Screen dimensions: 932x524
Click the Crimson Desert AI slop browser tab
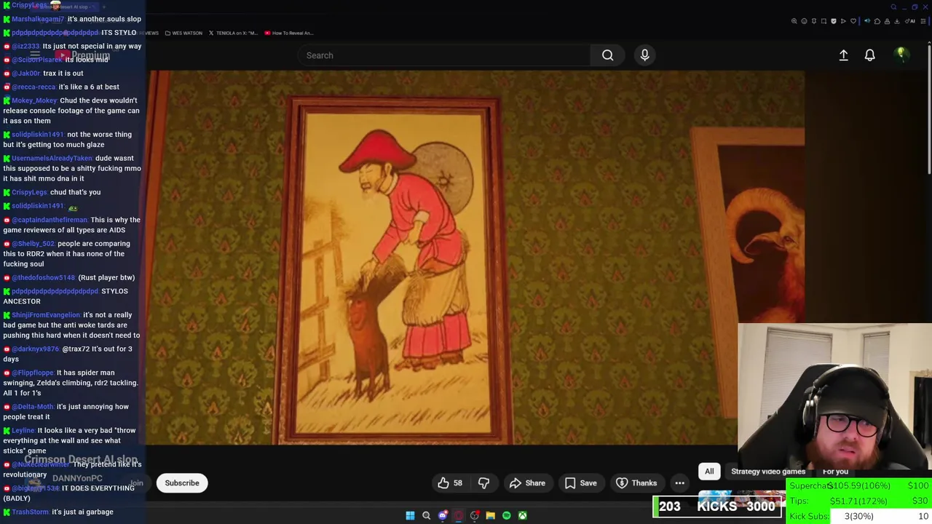pos(63,7)
